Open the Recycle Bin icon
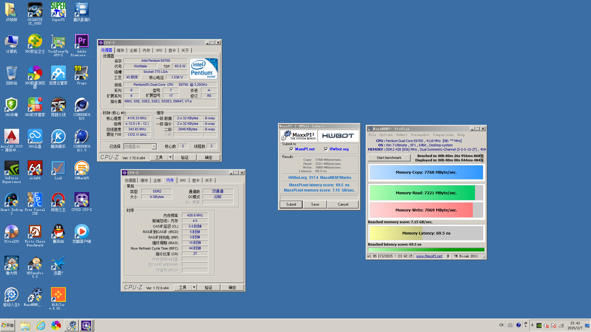The height and width of the screenshot is (332, 591). point(11,75)
